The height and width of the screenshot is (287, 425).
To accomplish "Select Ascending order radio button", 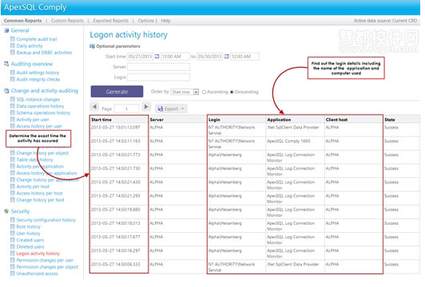I will pyautogui.click(x=204, y=92).
